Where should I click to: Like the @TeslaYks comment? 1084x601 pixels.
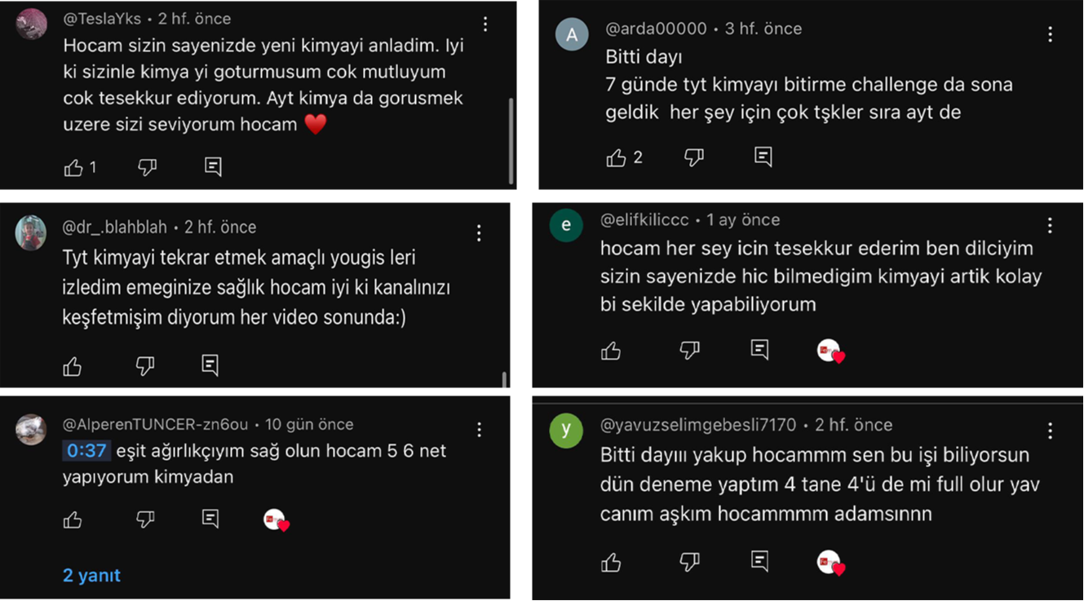click(73, 167)
